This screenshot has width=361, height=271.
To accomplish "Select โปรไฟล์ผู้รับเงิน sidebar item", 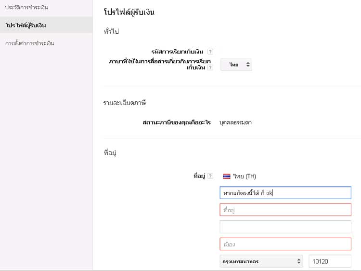I will coord(26,25).
